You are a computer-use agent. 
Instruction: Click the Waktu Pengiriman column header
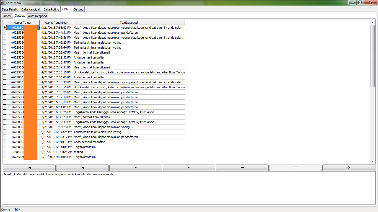56,23
